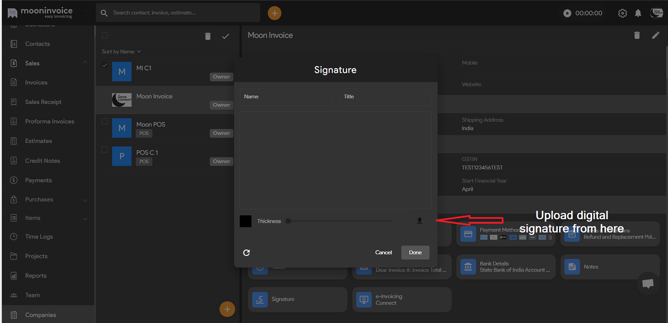668x323 pixels.
Task: Click the Owner badge on MI C1
Action: [222, 77]
